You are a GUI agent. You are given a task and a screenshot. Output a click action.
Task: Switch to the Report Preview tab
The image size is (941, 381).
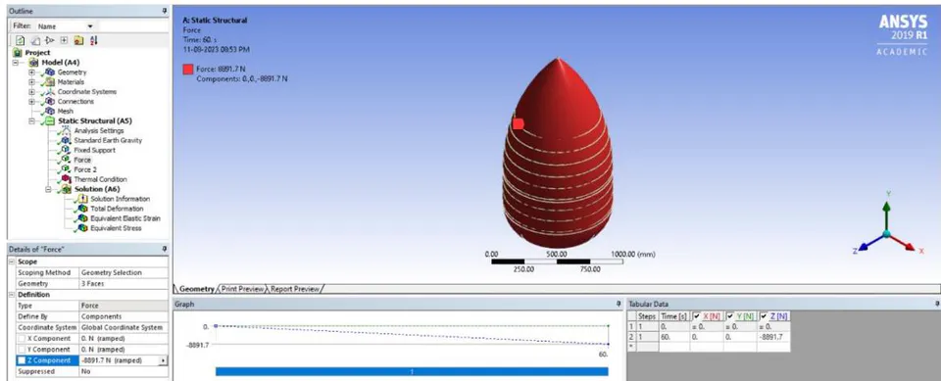[295, 289]
